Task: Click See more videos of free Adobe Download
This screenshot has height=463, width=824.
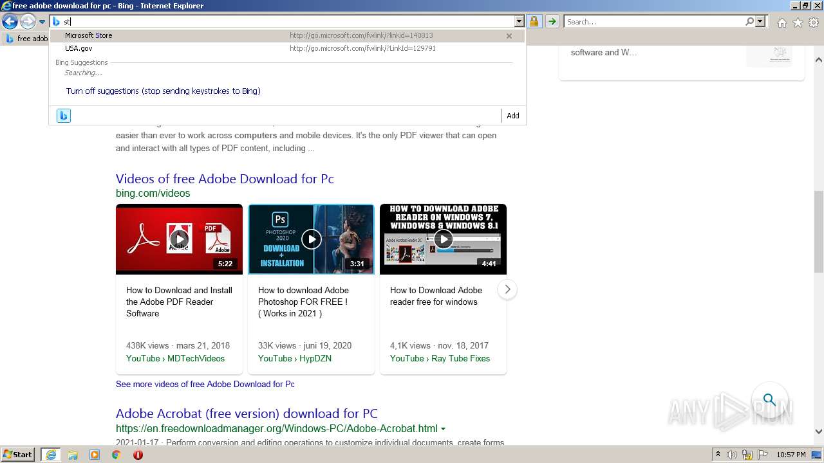Action: tap(205, 384)
